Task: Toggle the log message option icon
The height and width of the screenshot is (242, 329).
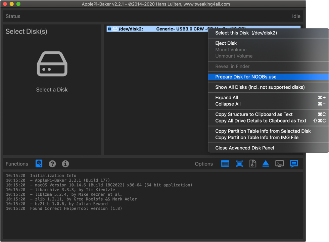Action: pos(294,163)
